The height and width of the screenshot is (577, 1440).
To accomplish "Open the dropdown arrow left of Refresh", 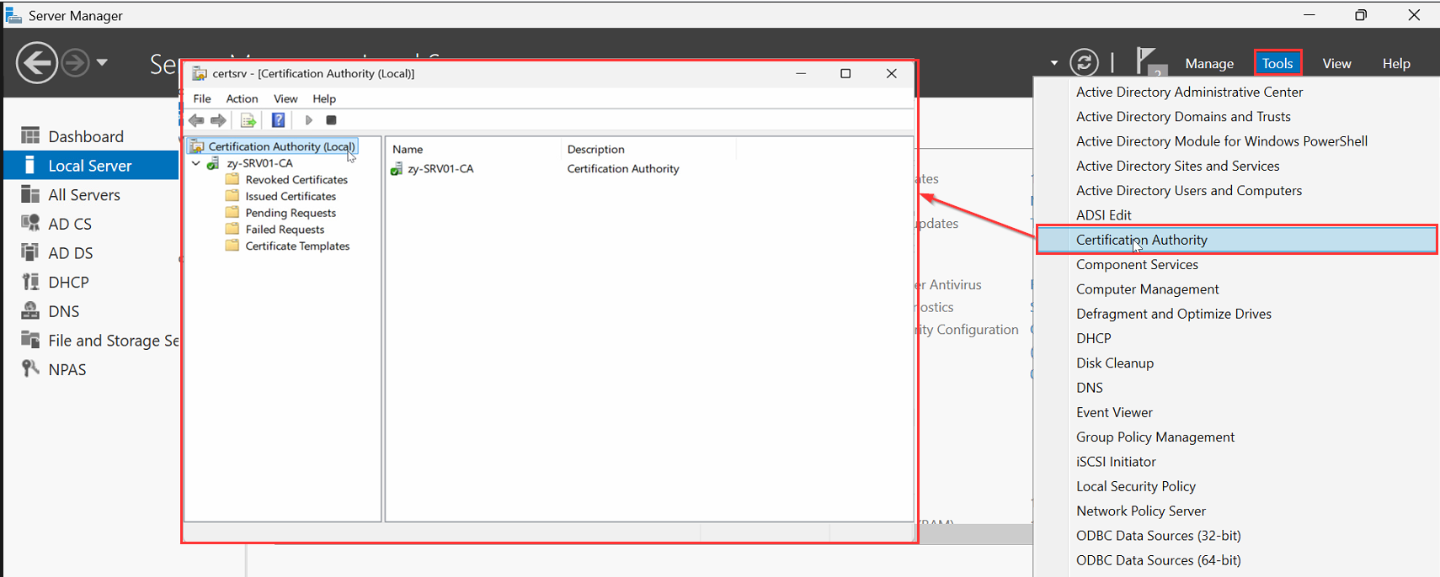I will coord(1054,63).
